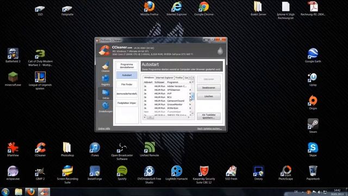
Task: Select the Papierkorb recycle bin
Action: pyautogui.click(x=313, y=173)
